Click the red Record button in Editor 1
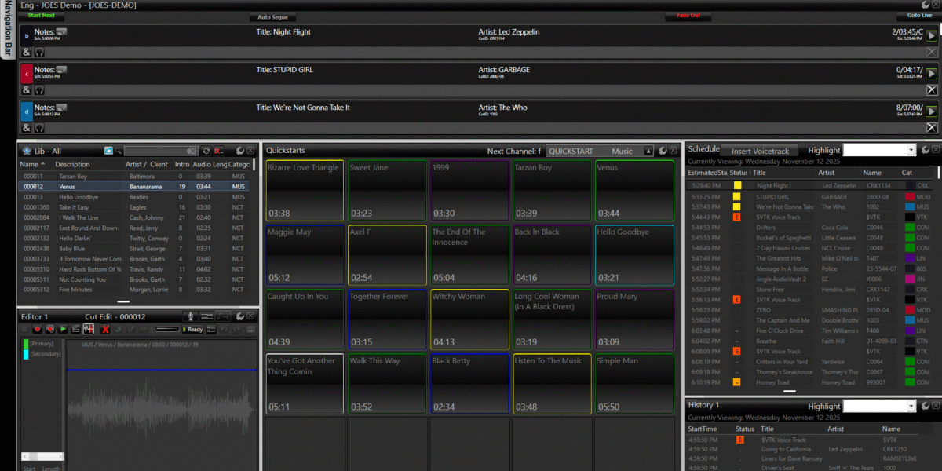The height and width of the screenshot is (471, 942). [x=37, y=329]
